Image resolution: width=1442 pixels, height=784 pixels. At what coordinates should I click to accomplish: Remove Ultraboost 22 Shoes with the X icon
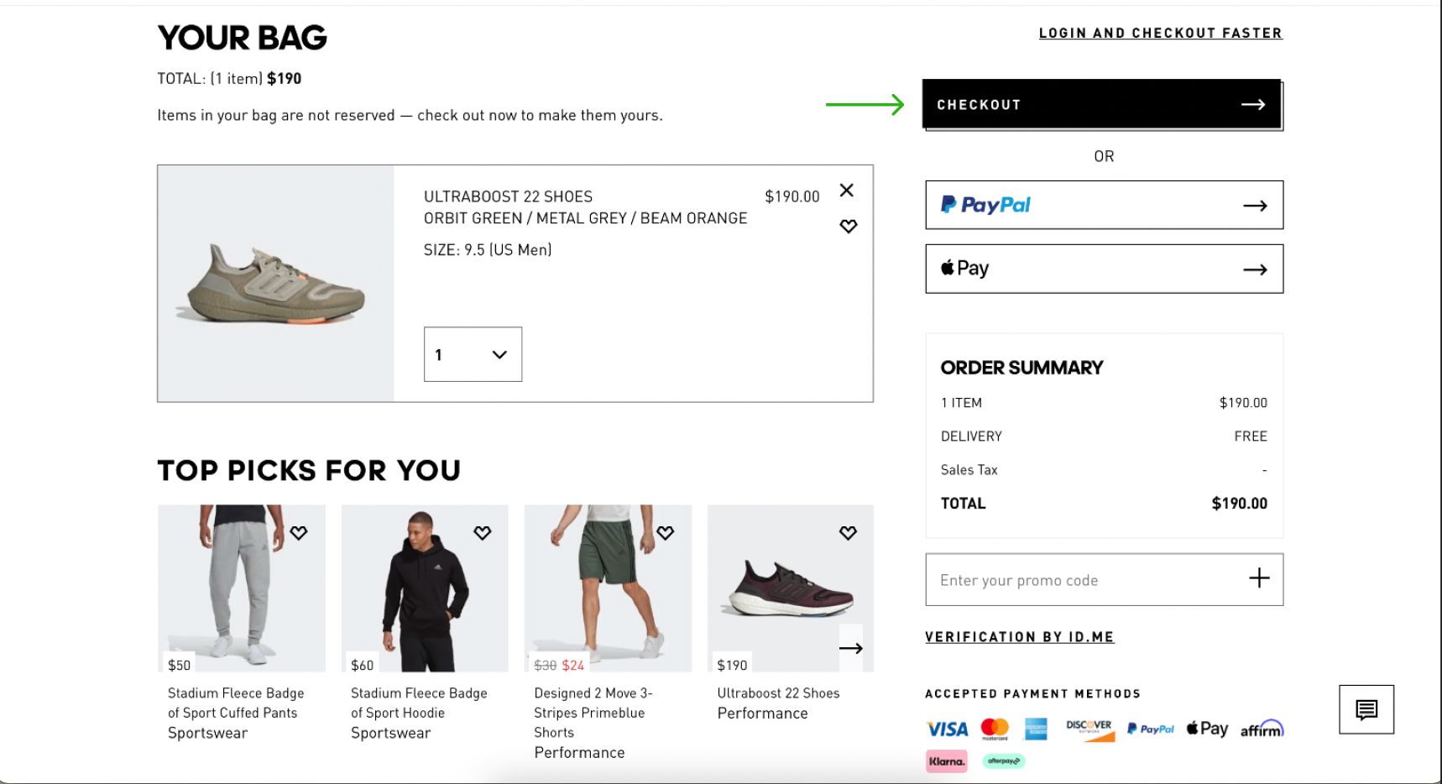pyautogui.click(x=847, y=191)
